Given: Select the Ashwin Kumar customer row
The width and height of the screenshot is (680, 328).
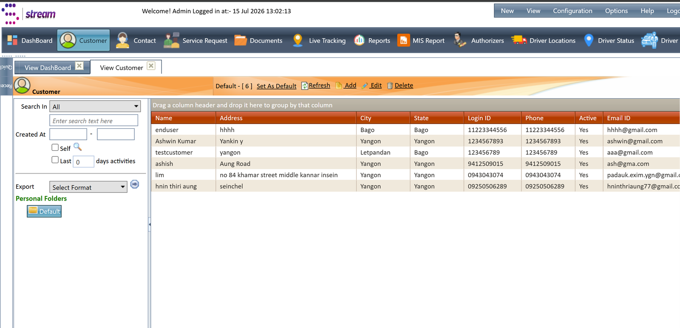Looking at the screenshot, I should (416, 141).
